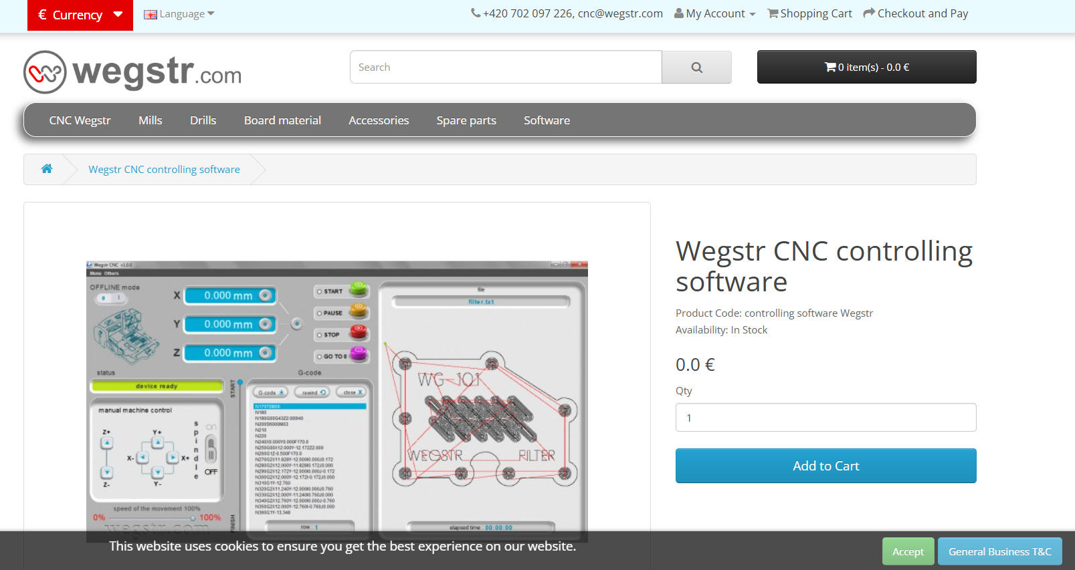Expand the My Account menu
Screen dimensions: 1075x570
click(x=715, y=13)
